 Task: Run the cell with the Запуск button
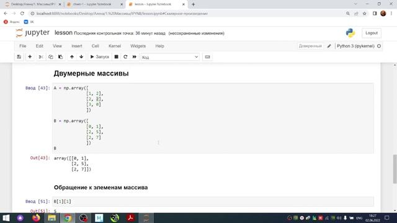[x=99, y=57]
